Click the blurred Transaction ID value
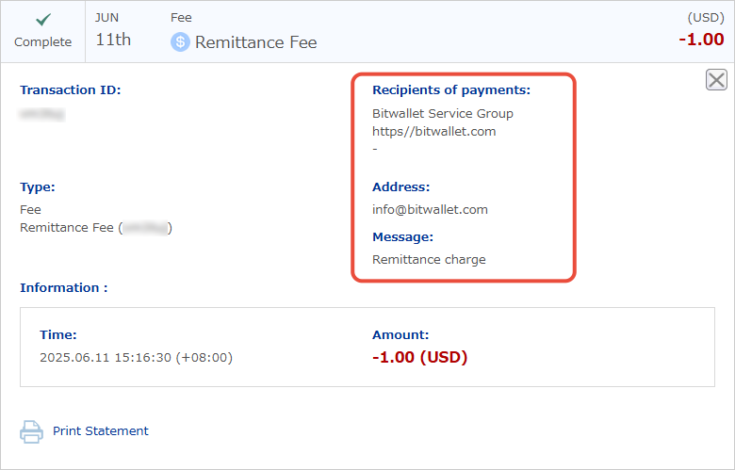Screen dimensions: 735x470 [42, 114]
